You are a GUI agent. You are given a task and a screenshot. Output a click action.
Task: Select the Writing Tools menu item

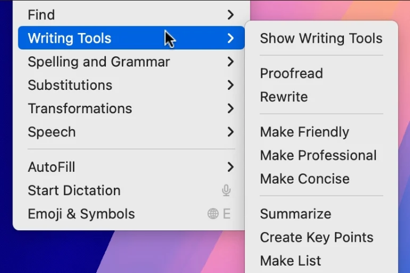tap(131, 38)
